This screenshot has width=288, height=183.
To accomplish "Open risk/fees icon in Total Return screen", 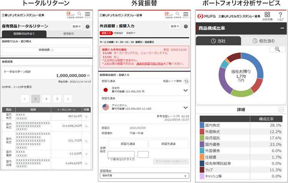I will tap(71, 15).
